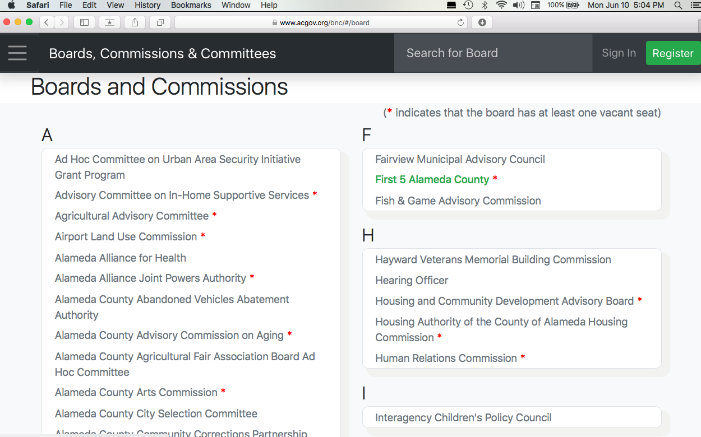Image resolution: width=701 pixels, height=437 pixels.
Task: Click the volume icon in the menu bar
Action: [x=518, y=5]
